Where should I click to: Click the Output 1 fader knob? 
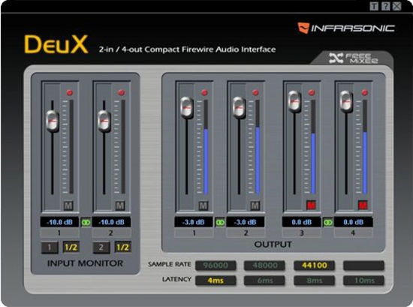coord(187,107)
